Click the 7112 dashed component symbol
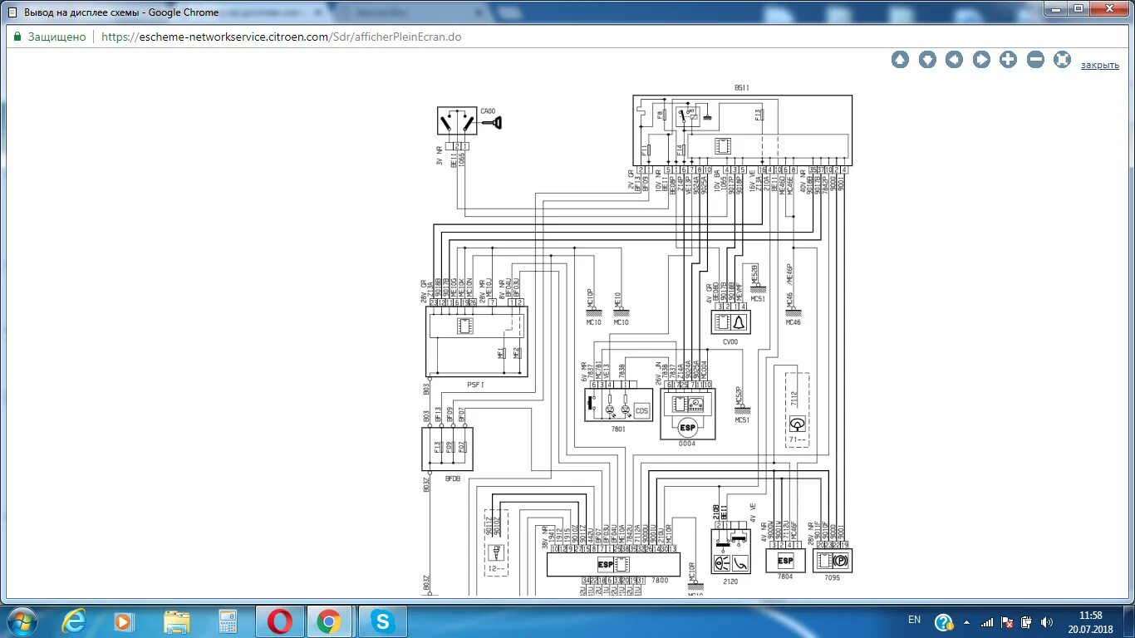 point(798,410)
